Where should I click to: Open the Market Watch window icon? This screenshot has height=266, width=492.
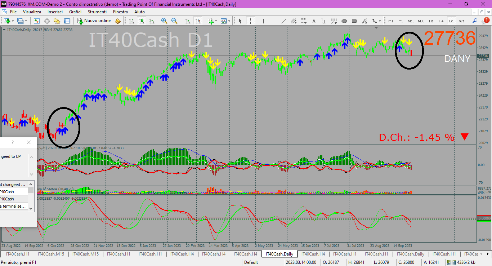pos(37,21)
